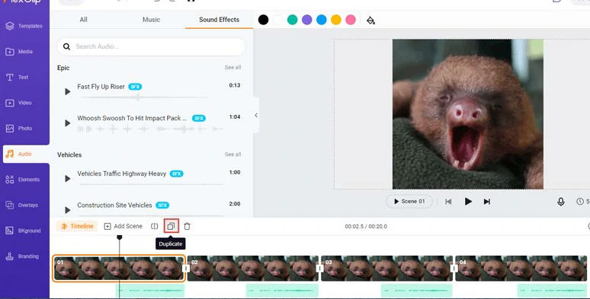Viewport: 590px width, 299px height.
Task: Click the Scene 01 play button
Action: pos(409,202)
